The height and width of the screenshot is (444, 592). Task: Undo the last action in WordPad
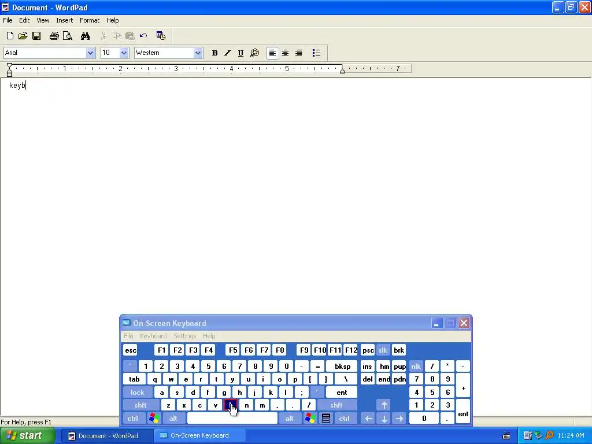click(x=143, y=36)
